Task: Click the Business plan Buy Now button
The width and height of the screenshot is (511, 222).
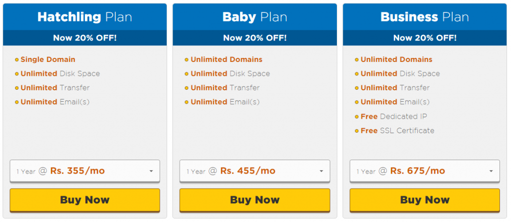Action: tap(425, 200)
